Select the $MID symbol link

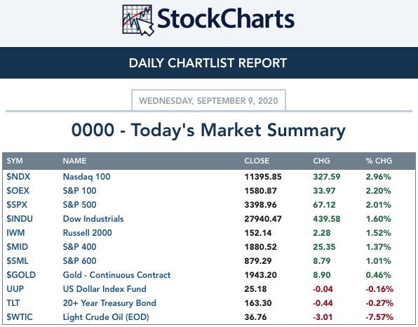coord(18,247)
